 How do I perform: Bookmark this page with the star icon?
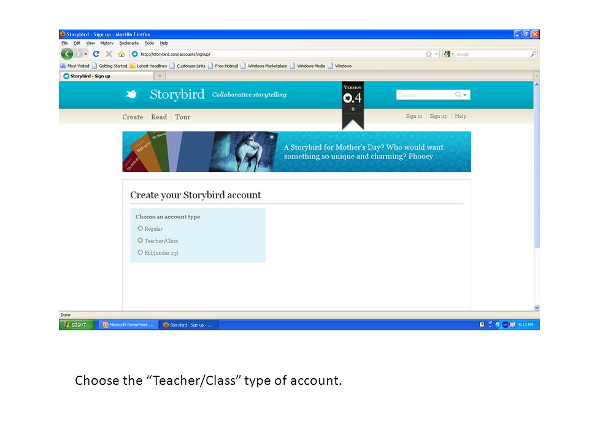pos(429,54)
